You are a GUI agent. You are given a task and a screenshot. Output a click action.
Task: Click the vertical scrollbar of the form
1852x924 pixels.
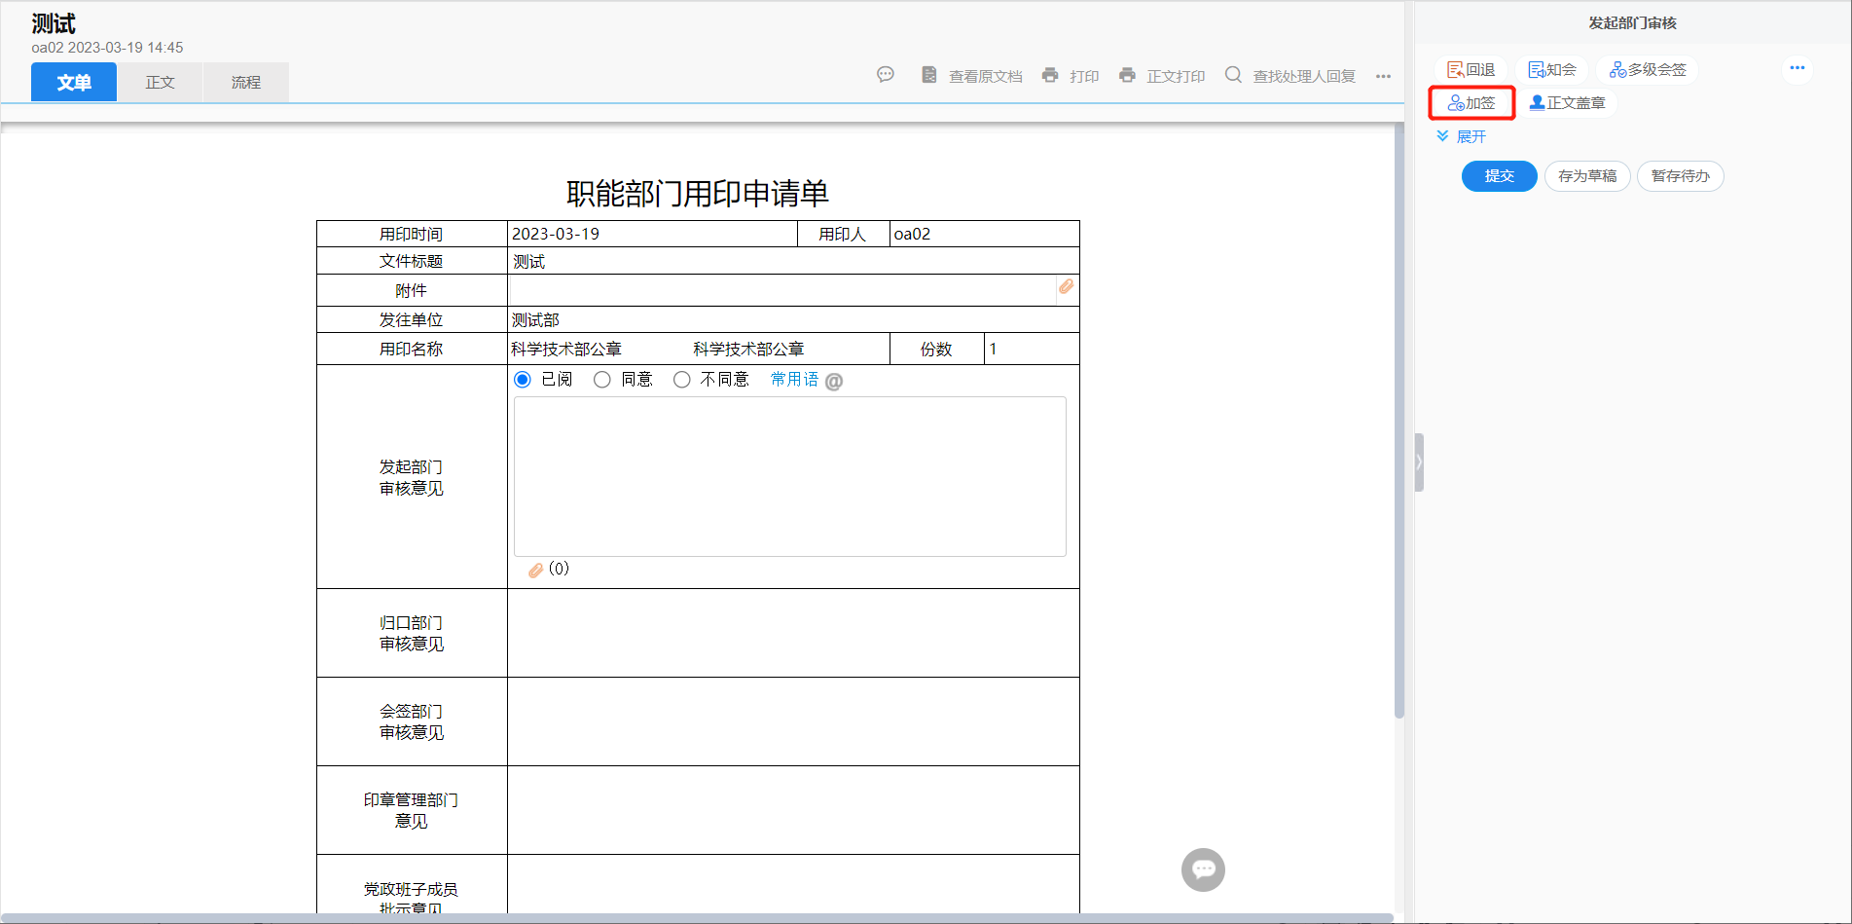[x=1399, y=419]
